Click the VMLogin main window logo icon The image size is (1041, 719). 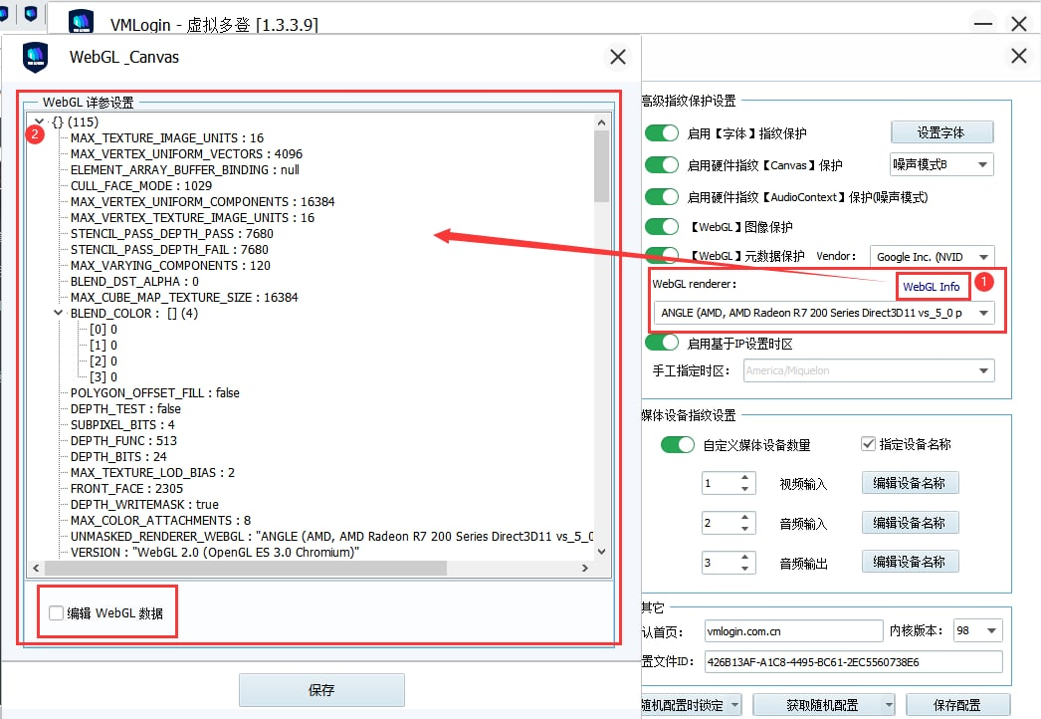(81, 23)
